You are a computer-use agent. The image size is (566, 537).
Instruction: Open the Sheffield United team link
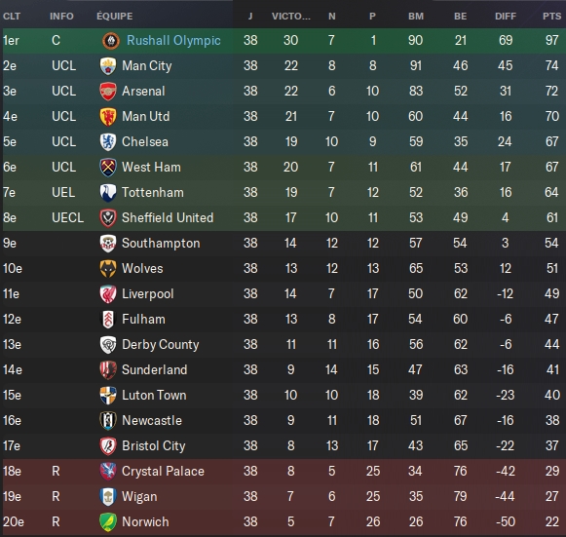click(x=168, y=217)
